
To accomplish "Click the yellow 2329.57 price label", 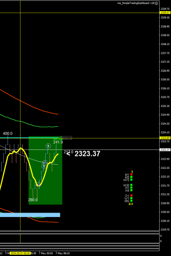I will 165,13.
